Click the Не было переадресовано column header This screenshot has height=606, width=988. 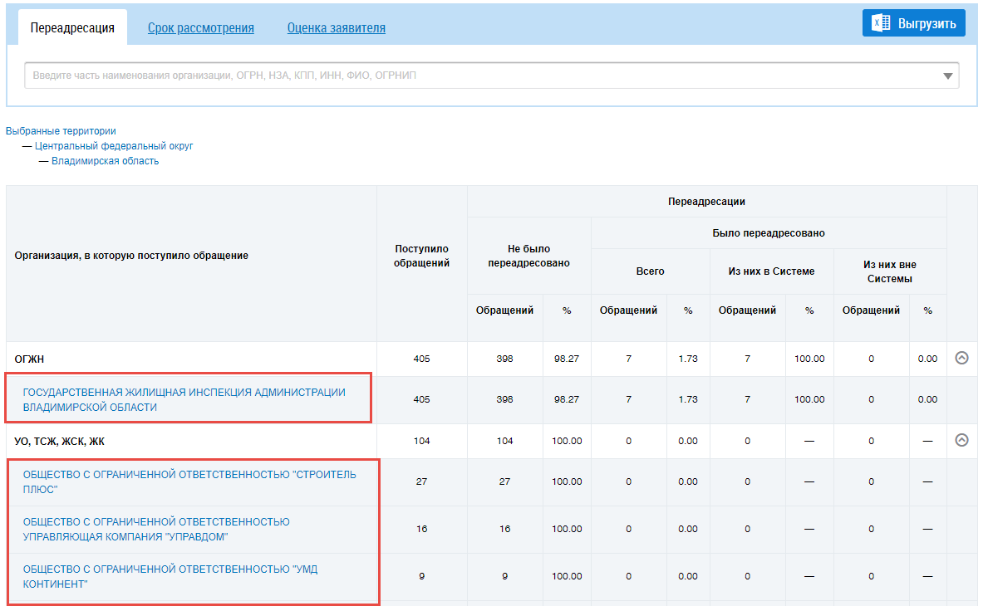point(528,256)
